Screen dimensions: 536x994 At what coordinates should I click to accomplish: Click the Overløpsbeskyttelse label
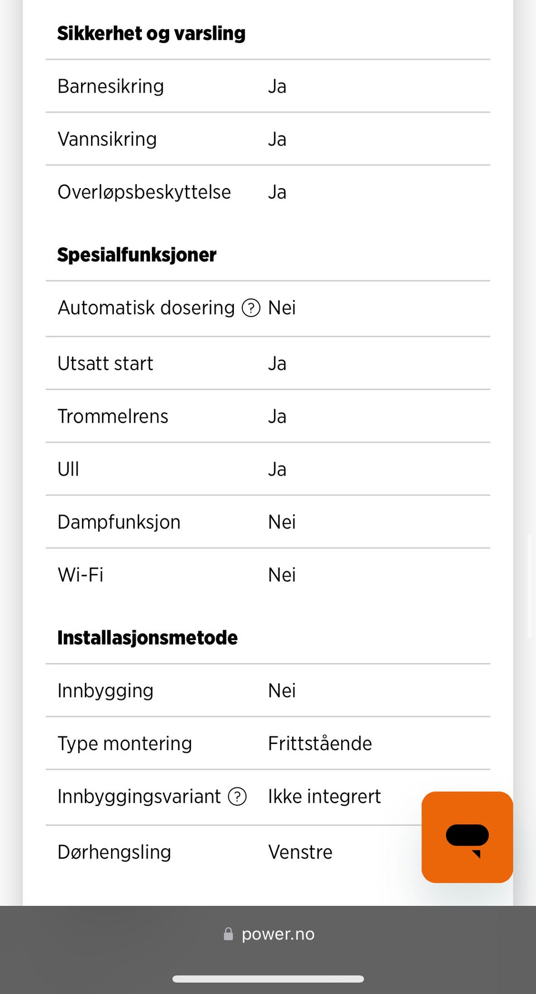tap(144, 193)
